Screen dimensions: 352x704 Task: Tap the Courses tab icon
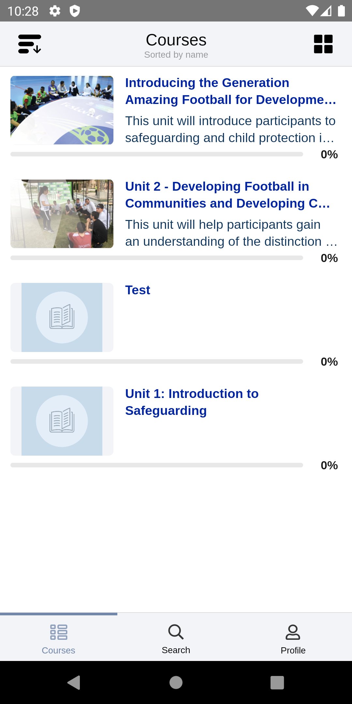59,632
